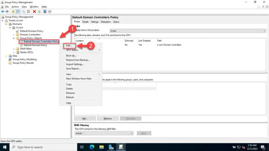Click the green Refresh icon in the toolbar
The width and height of the screenshot is (269, 151).
click(x=39, y=11)
